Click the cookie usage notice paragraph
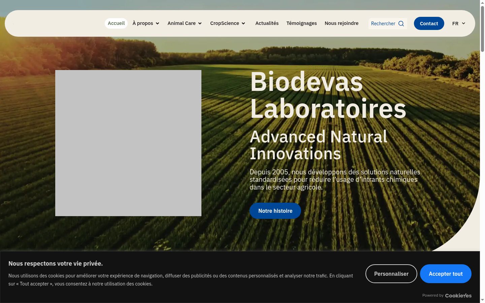Image resolution: width=485 pixels, height=303 pixels. tap(181, 280)
